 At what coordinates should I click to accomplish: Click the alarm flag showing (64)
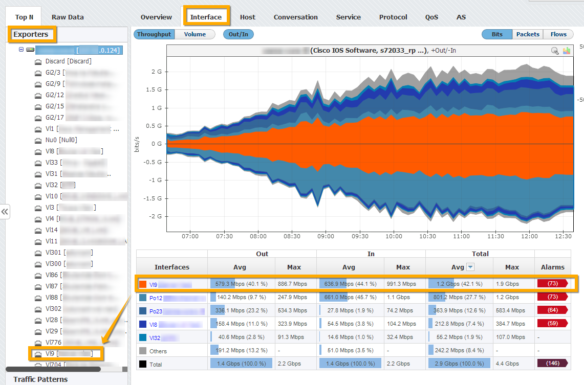[x=552, y=310]
